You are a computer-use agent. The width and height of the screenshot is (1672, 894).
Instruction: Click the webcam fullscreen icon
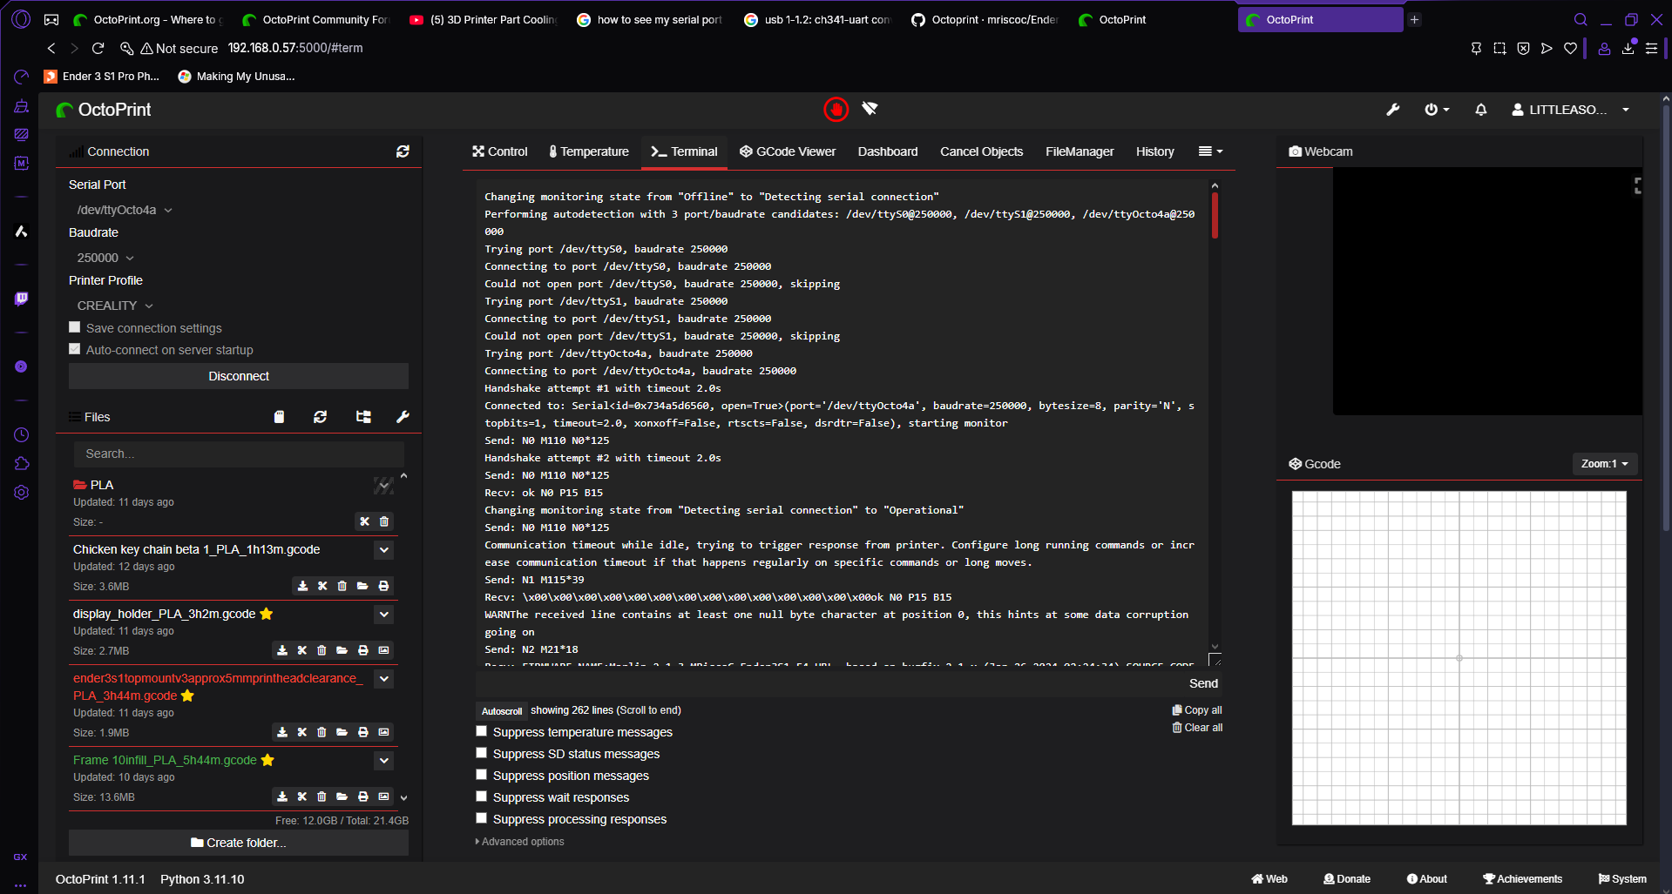click(x=1637, y=185)
